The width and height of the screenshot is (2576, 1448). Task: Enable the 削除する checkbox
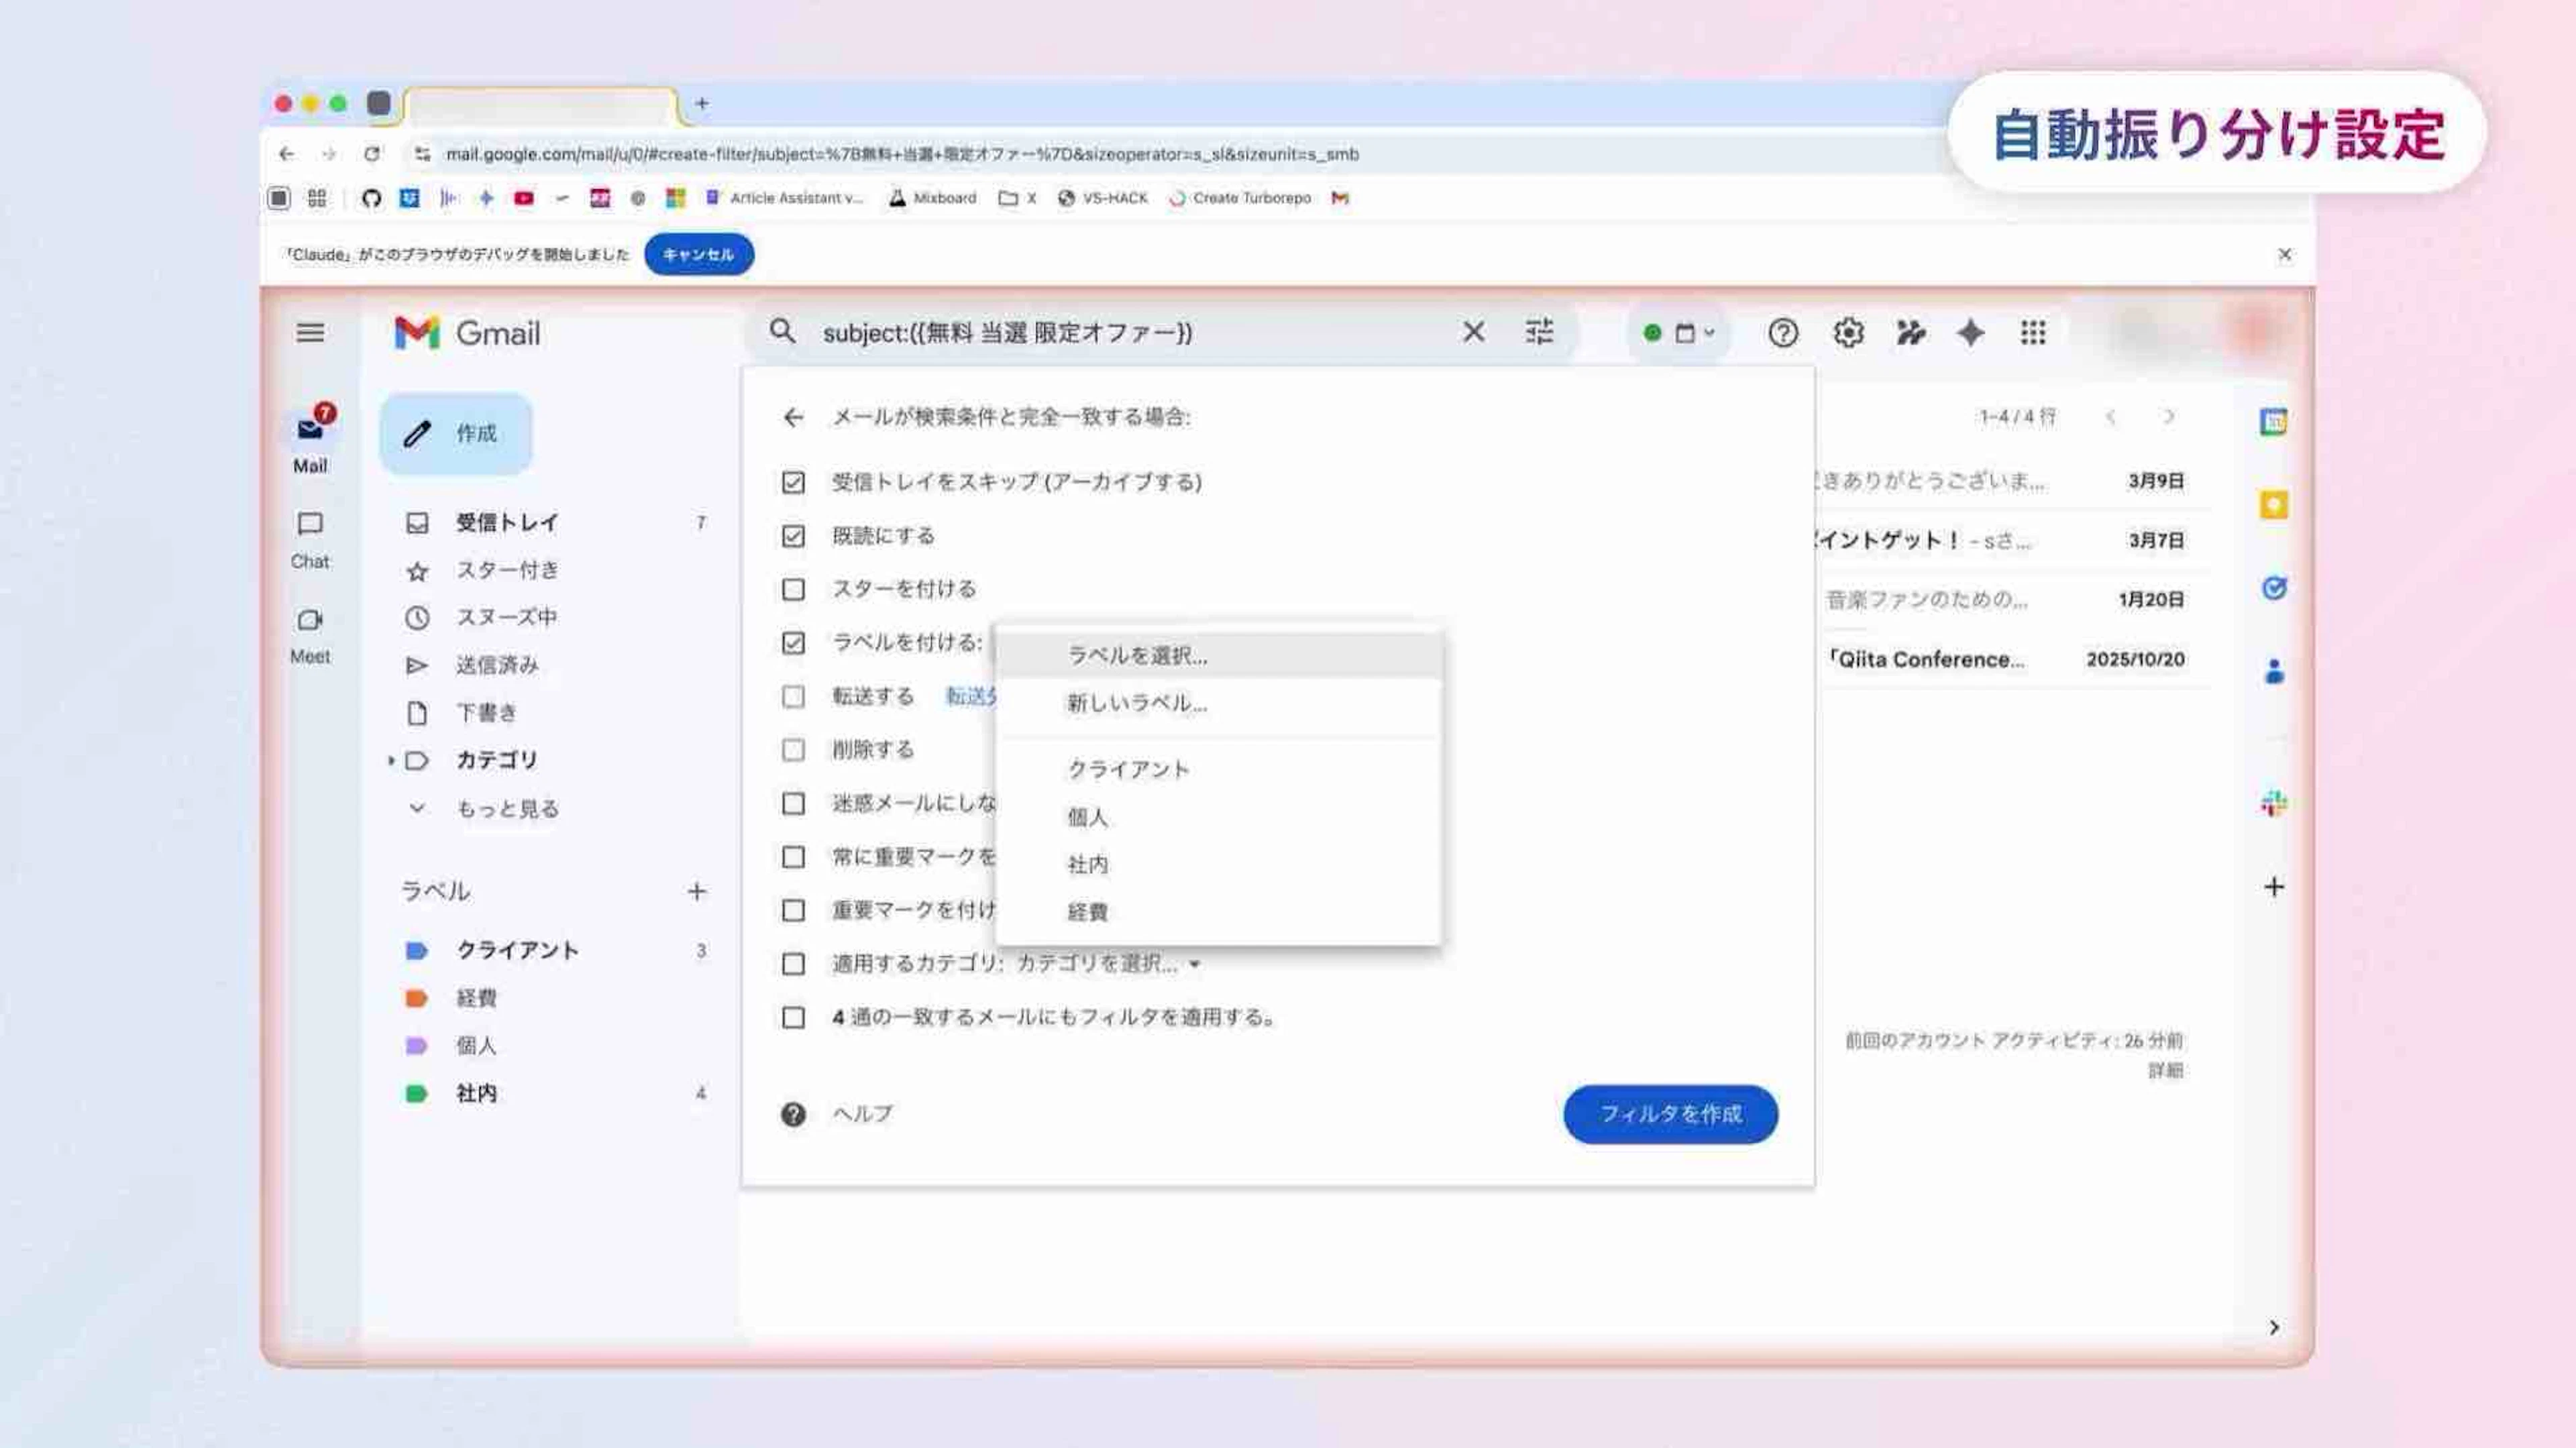coord(793,750)
